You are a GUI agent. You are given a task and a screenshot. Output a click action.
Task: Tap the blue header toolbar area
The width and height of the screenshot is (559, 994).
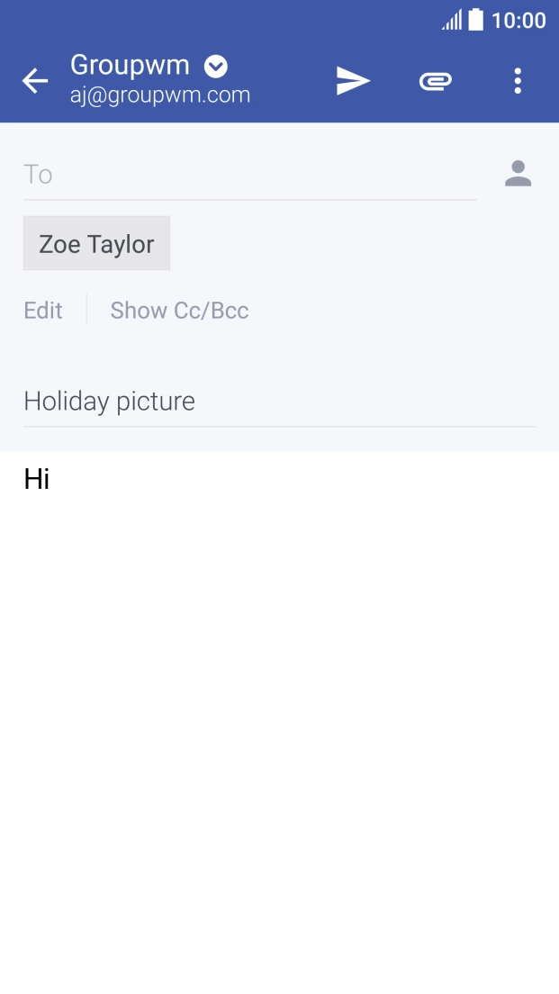tap(279, 80)
